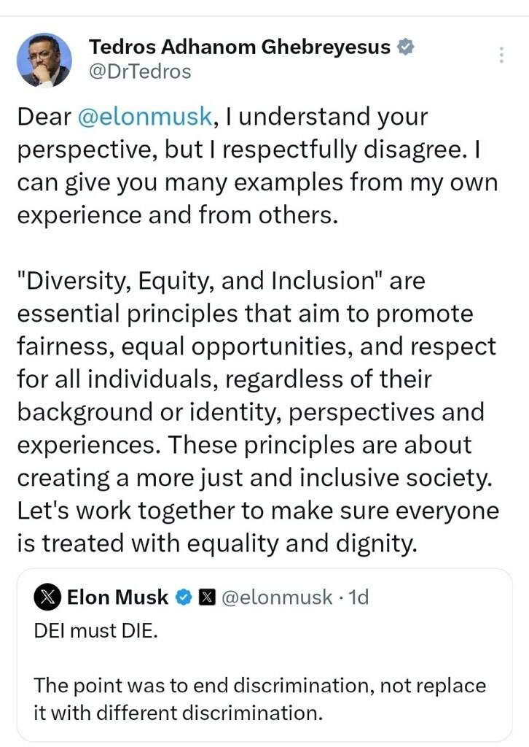Open the three-dot more options menu

coord(501,55)
